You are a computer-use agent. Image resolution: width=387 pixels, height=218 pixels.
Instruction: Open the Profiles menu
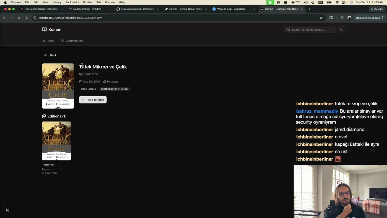(88, 2)
